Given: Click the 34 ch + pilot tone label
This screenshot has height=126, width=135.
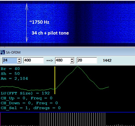Looking at the screenshot, I should (50, 33).
